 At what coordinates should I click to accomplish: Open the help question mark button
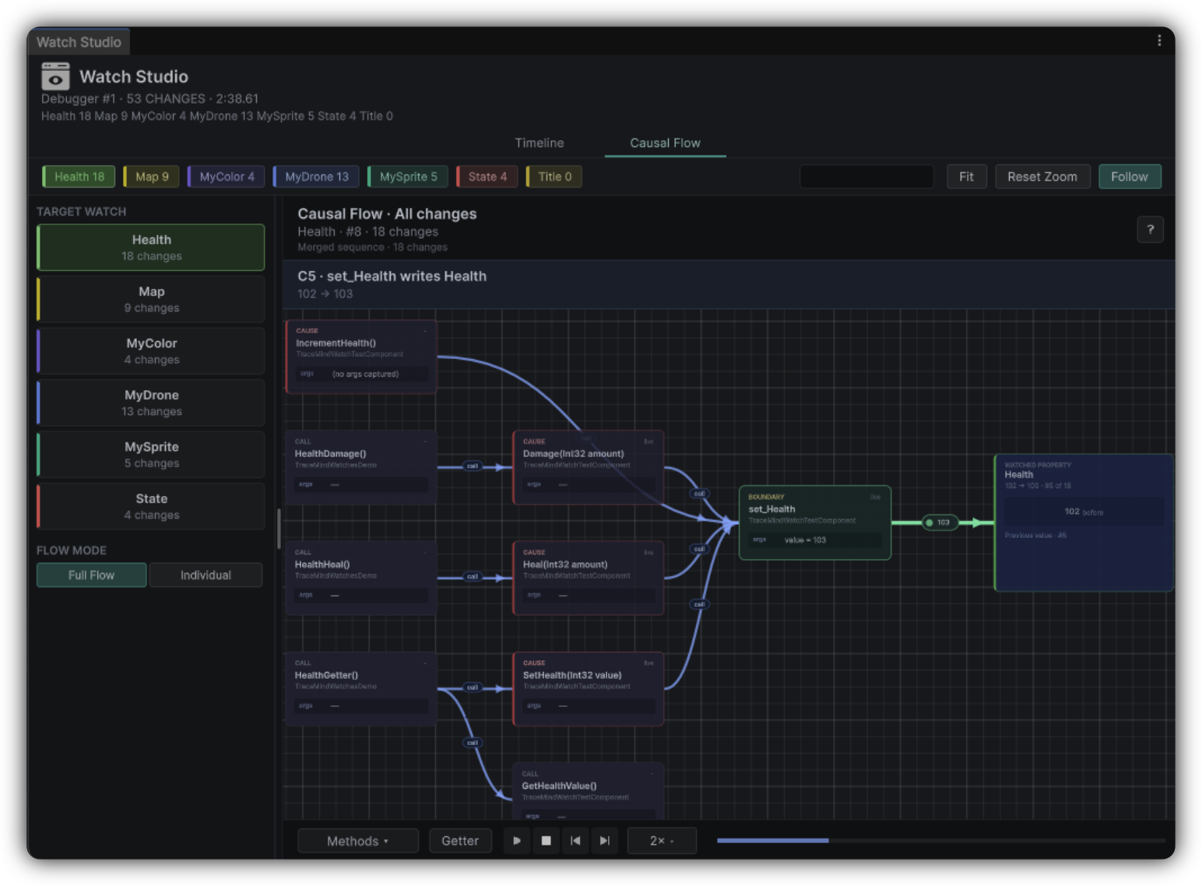1150,230
